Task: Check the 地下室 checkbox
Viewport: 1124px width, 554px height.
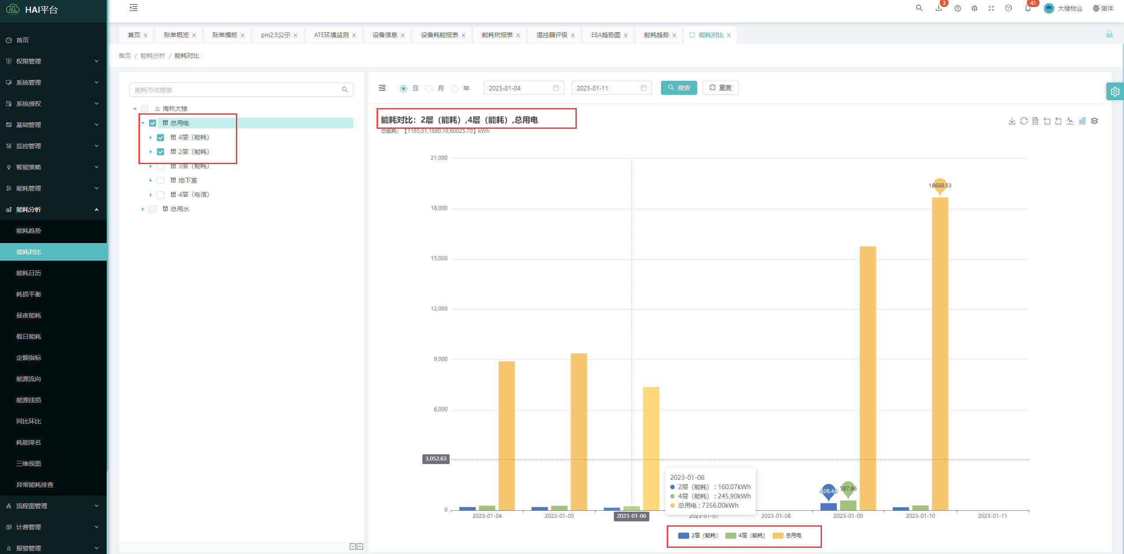Action: click(161, 180)
